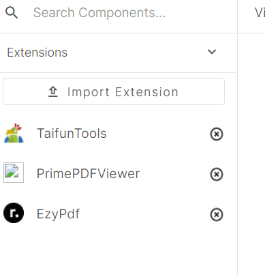265x275 pixels.
Task: Open the partially visible 'Vi' item at top right
Action: [260, 12]
